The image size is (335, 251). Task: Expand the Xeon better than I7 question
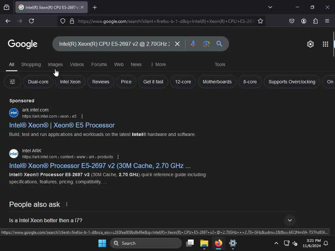pyautogui.click(x=152, y=220)
